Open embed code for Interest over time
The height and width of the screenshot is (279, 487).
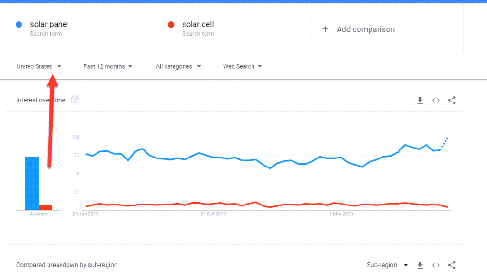click(x=436, y=100)
